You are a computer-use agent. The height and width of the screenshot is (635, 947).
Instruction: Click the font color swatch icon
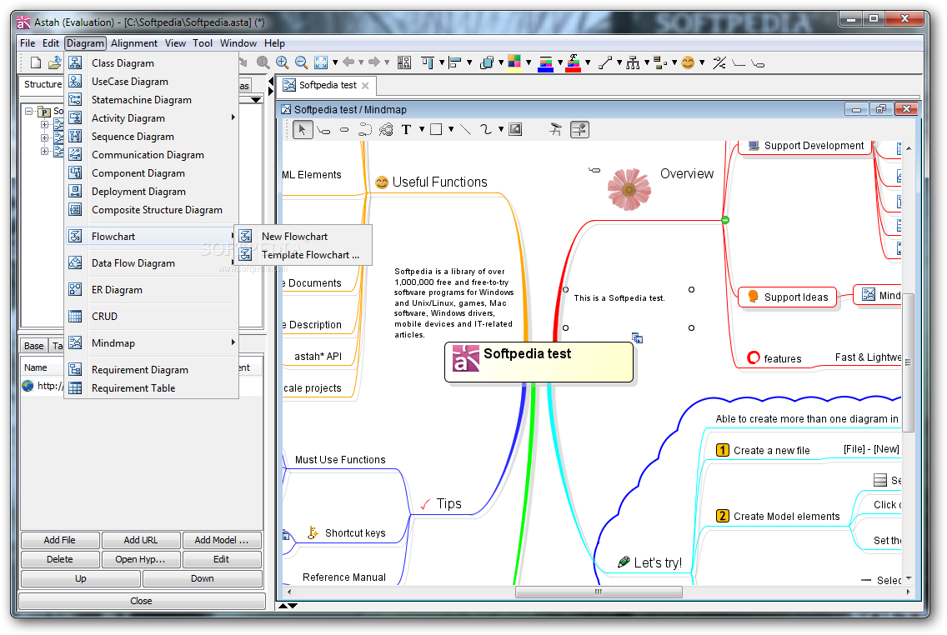[x=574, y=62]
